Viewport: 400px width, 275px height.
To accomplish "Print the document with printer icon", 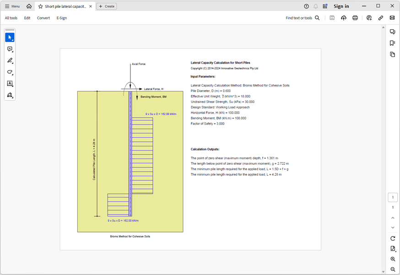I will (355, 18).
